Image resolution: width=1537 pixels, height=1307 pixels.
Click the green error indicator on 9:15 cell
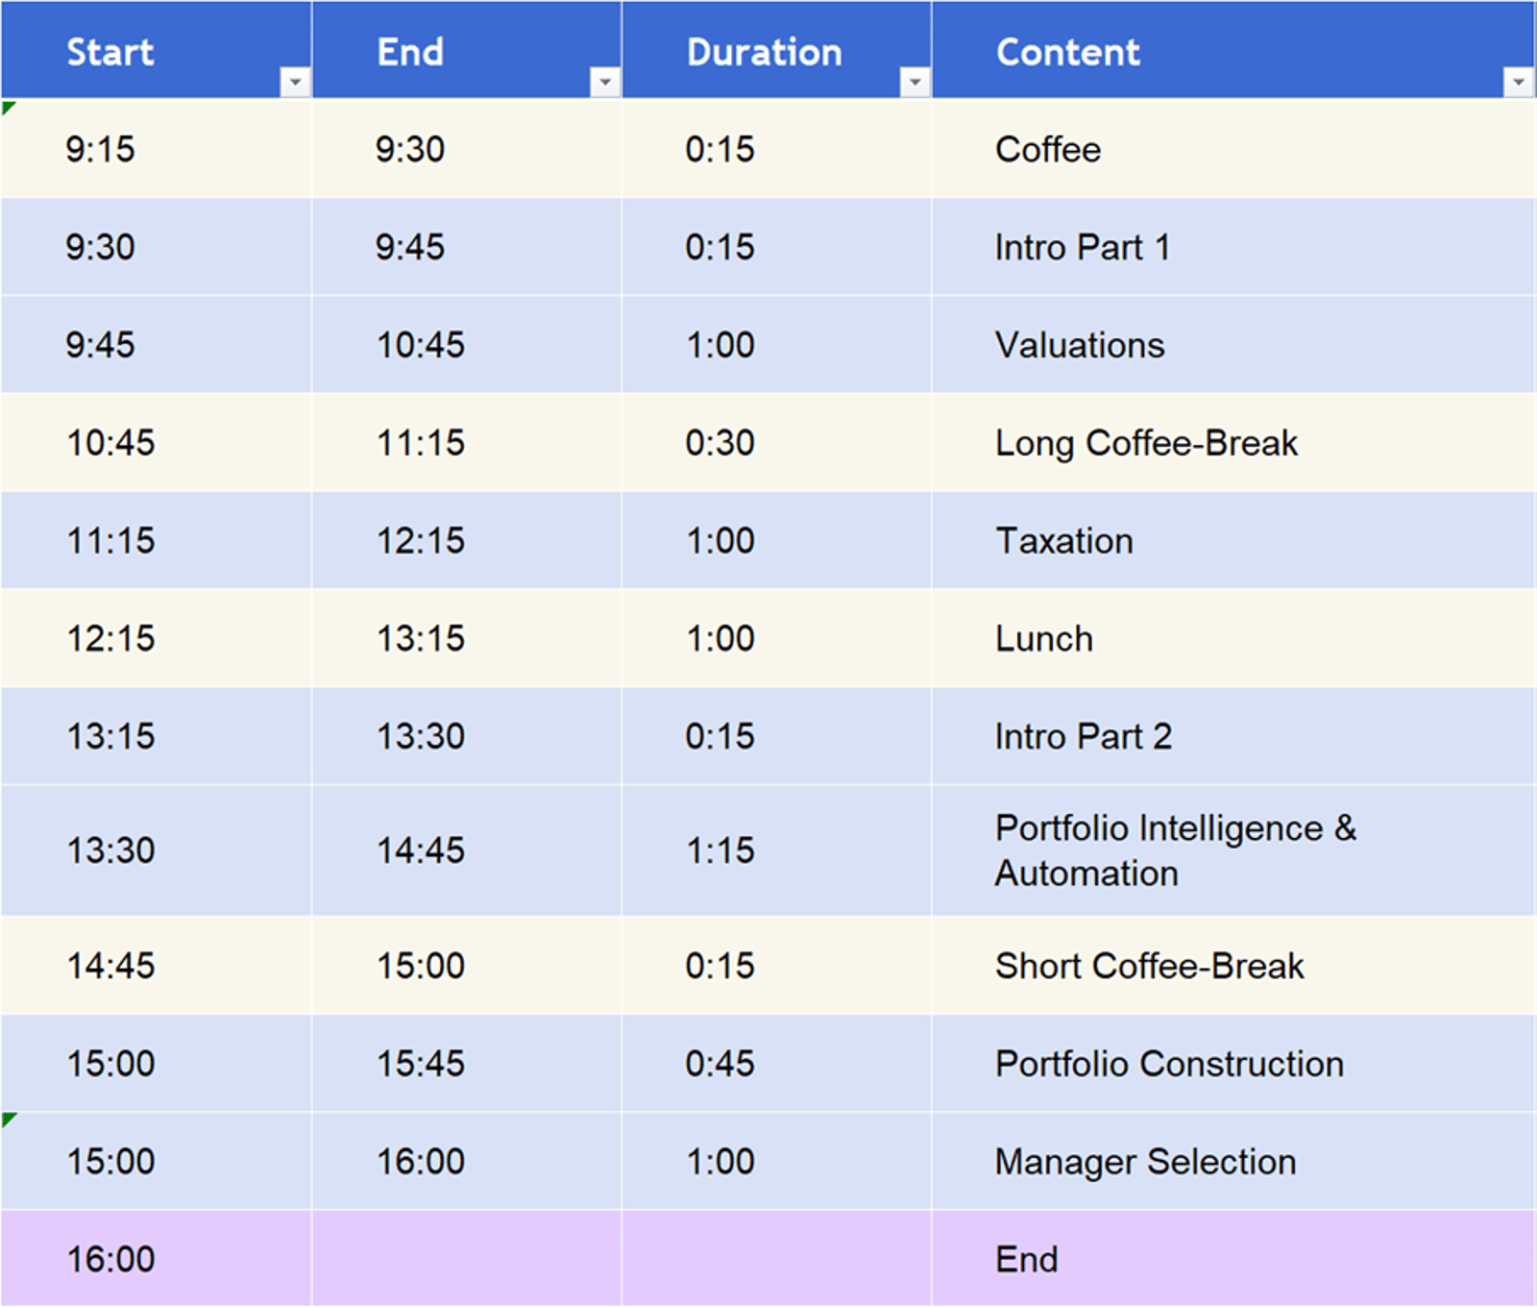click(x=8, y=107)
